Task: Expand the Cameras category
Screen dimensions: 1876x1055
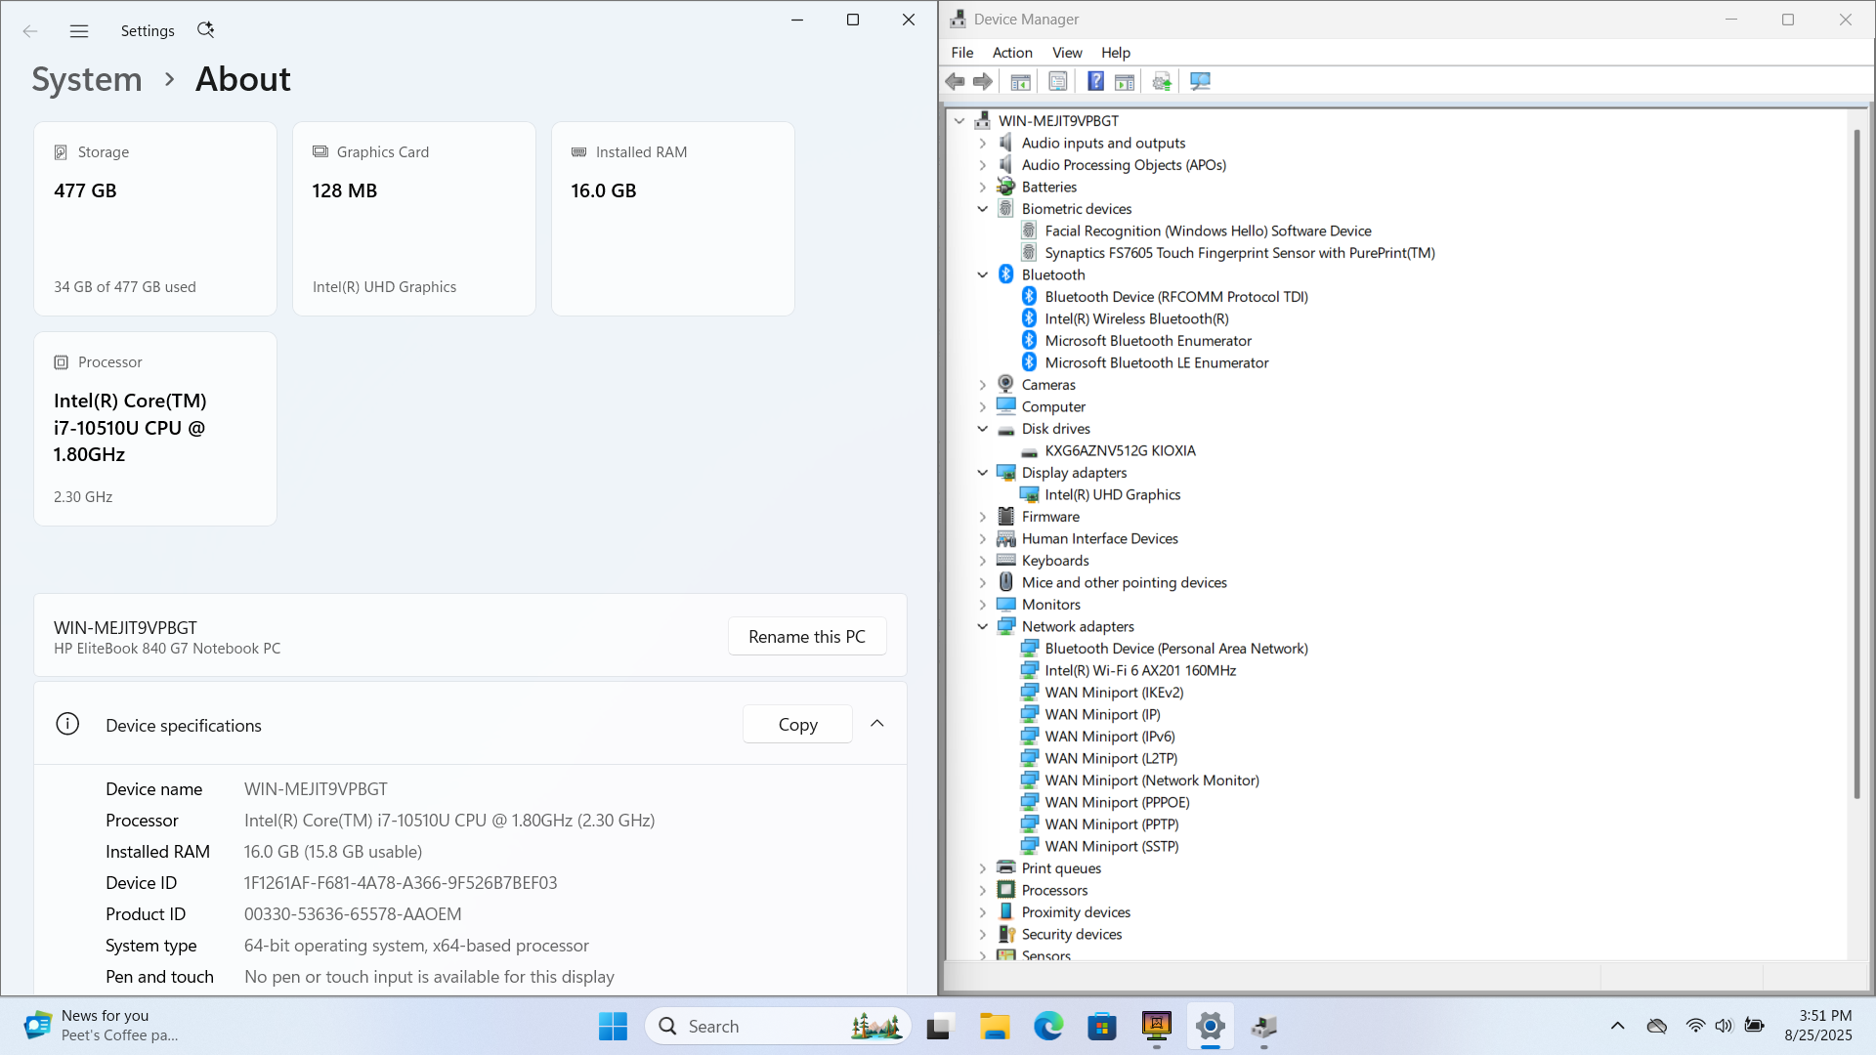Action: click(x=983, y=385)
